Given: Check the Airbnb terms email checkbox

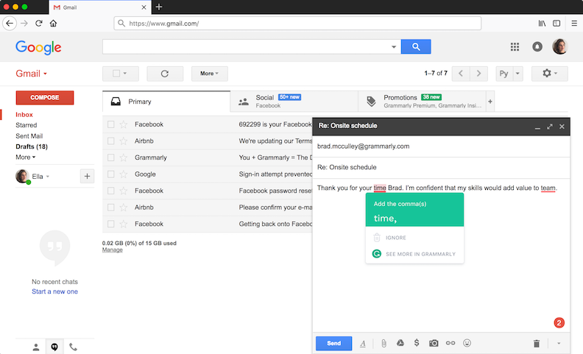Looking at the screenshot, I should click(x=111, y=141).
